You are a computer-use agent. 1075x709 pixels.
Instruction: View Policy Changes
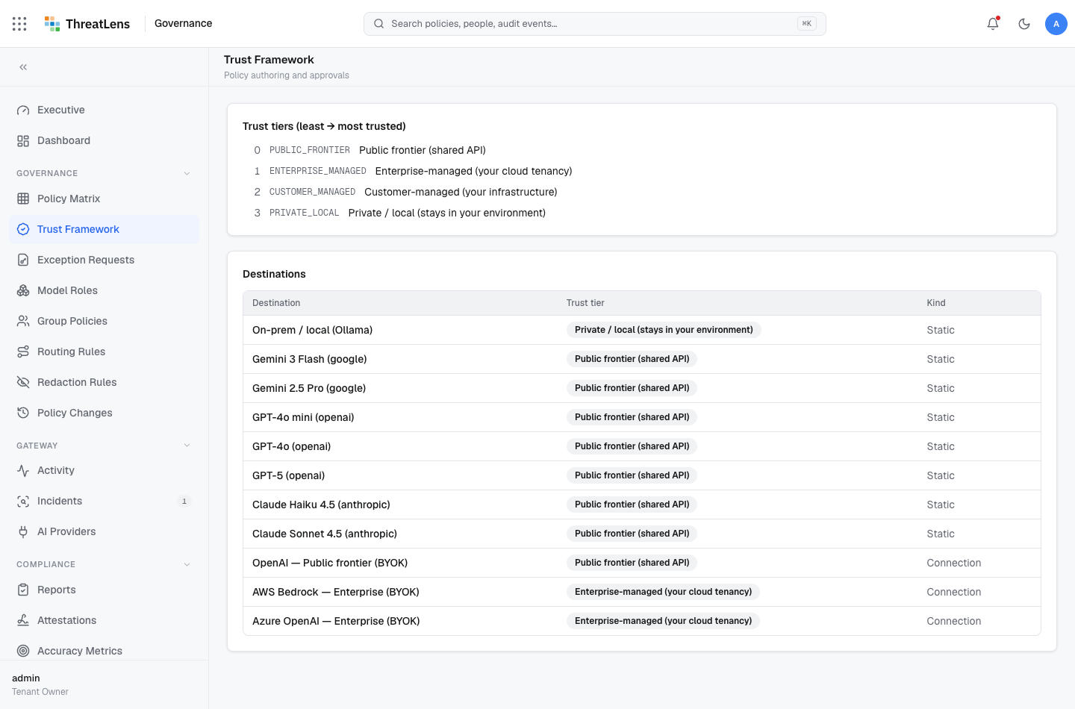pyautogui.click(x=104, y=413)
